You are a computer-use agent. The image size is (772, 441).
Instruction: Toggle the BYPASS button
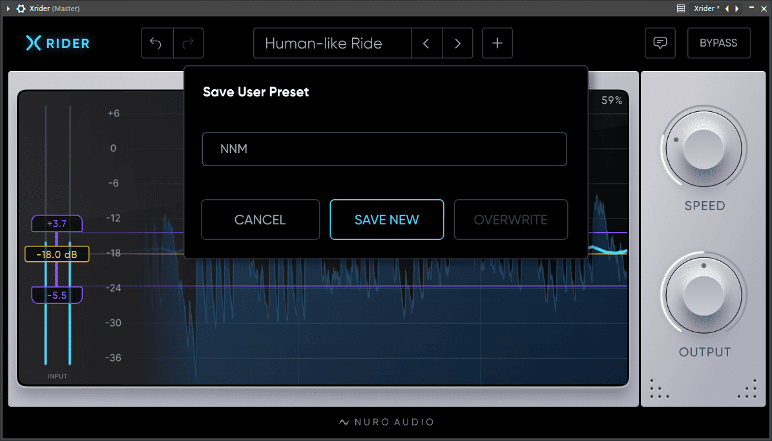click(x=719, y=43)
